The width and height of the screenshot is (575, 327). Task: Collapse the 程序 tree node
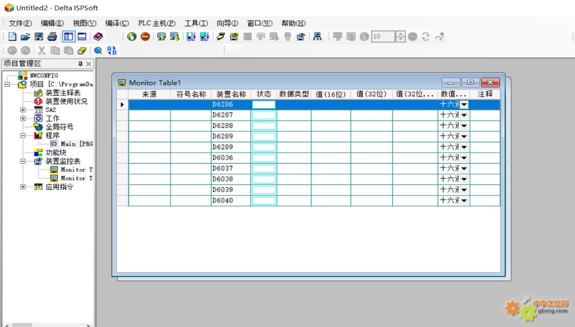click(x=23, y=135)
